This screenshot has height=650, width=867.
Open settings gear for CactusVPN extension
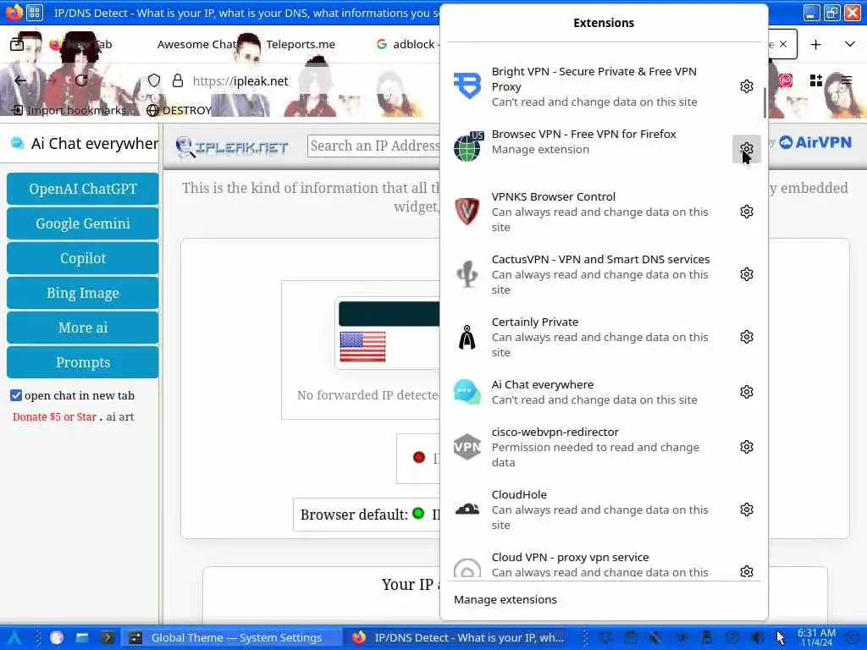coord(747,274)
